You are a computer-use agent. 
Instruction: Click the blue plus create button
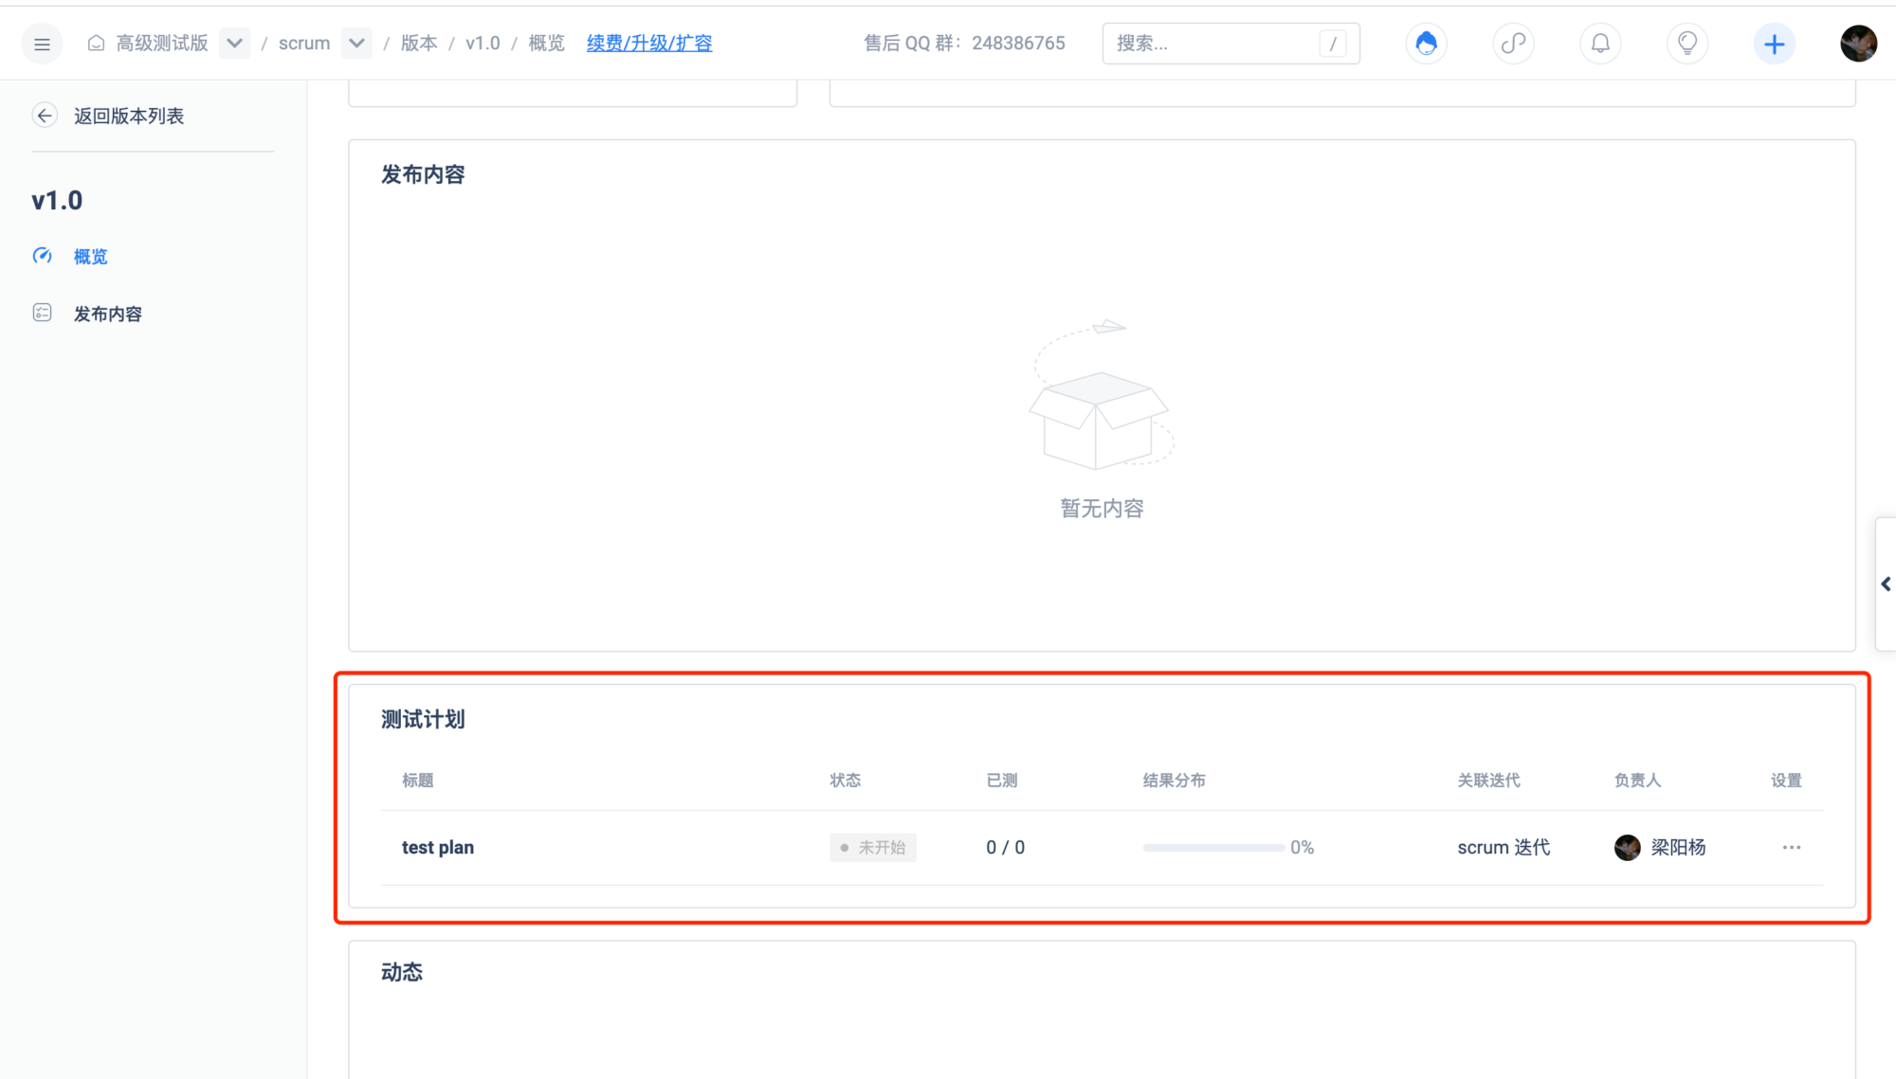1774,44
